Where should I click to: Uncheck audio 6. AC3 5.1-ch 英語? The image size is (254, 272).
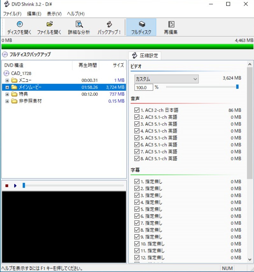tap(137, 145)
